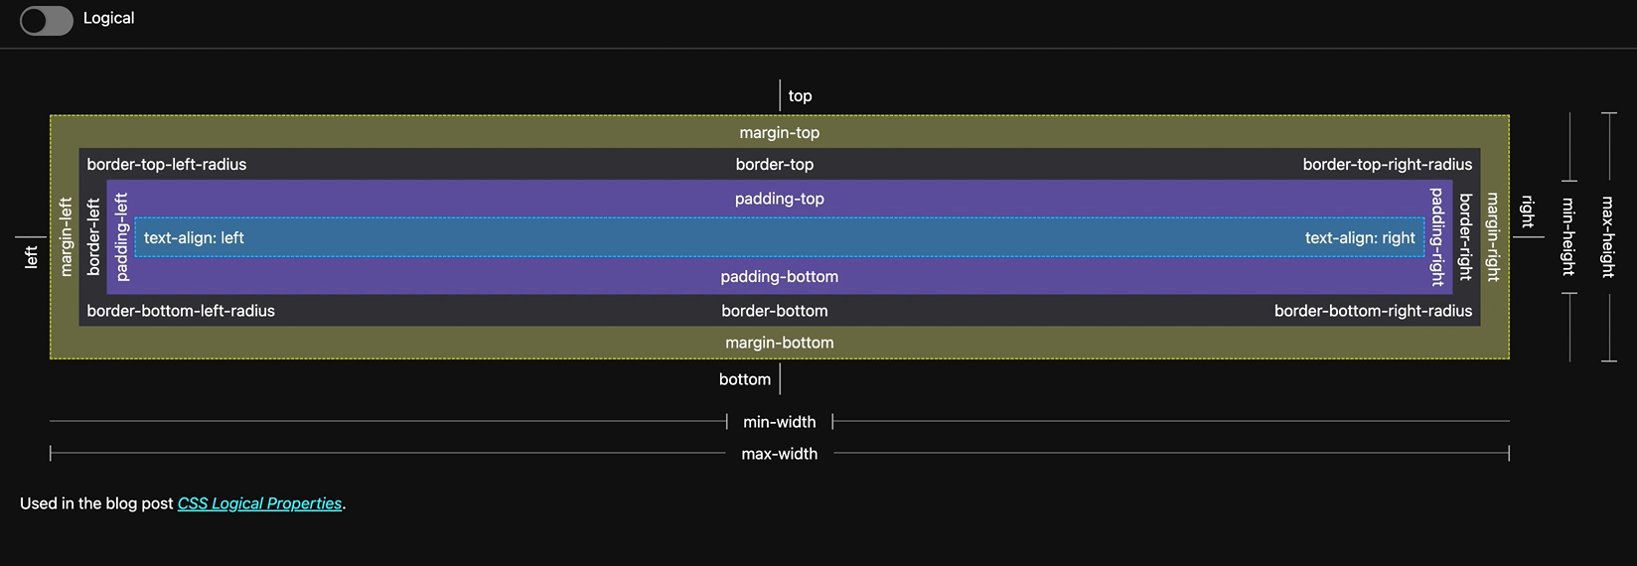Select the border-top-right-radius label
The height and width of the screenshot is (566, 1637).
tap(1387, 164)
